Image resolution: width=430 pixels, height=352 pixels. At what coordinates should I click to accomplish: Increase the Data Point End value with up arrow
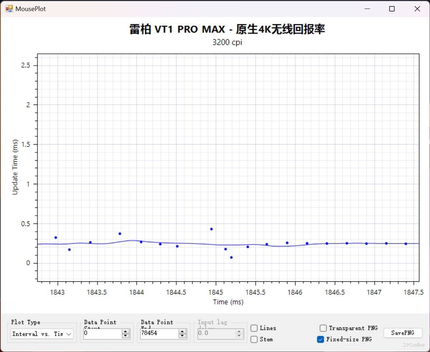[182, 332]
